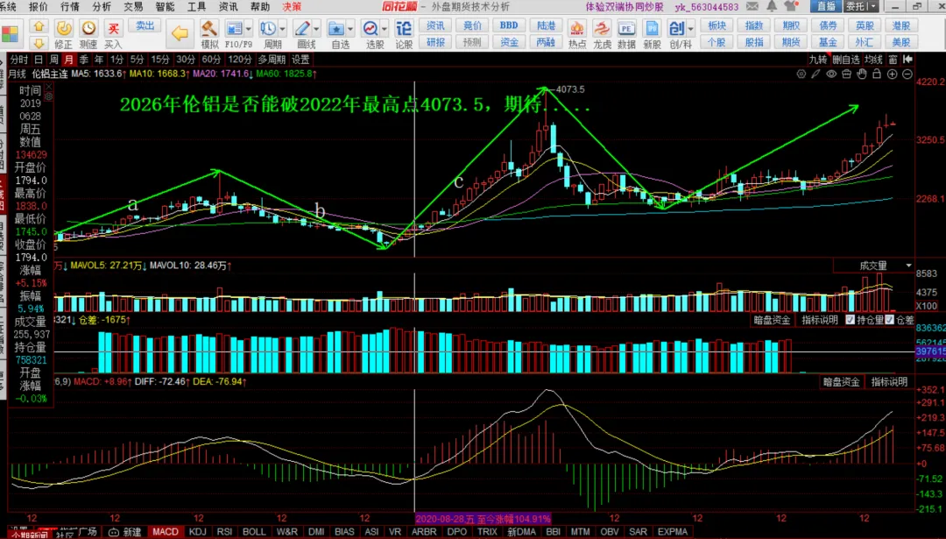946x539 pixels.
Task: Open the 分析 menu
Action: 102,7
